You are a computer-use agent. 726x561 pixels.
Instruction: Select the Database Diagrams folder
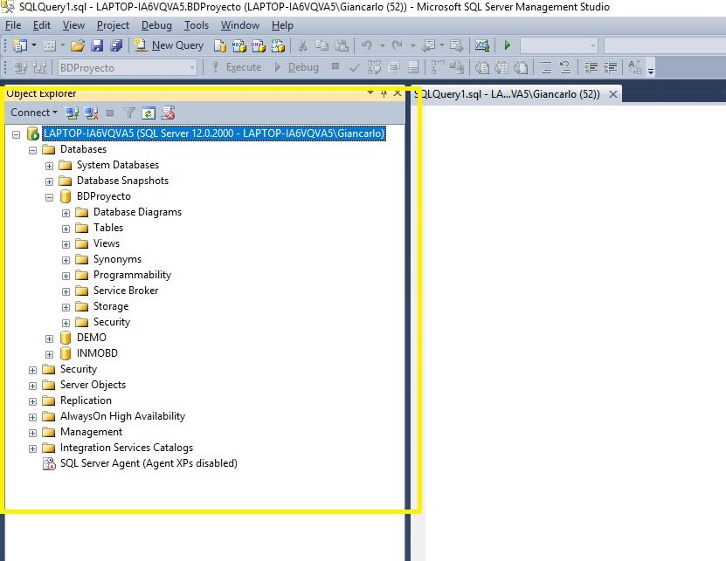tap(137, 212)
